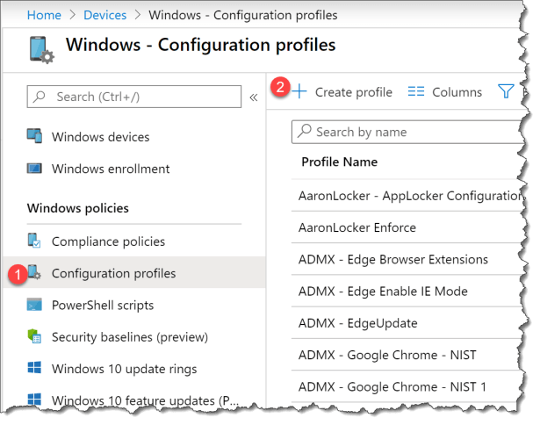Click the PowerShell scripts icon
The width and height of the screenshot is (540, 425).
pos(34,305)
